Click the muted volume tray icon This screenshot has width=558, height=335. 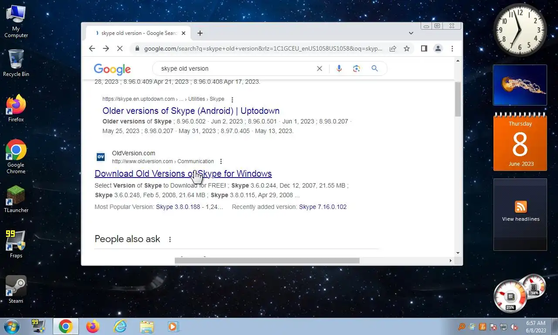[x=514, y=327]
